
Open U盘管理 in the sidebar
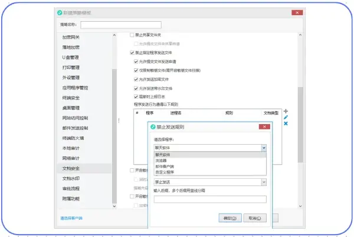(x=70, y=58)
